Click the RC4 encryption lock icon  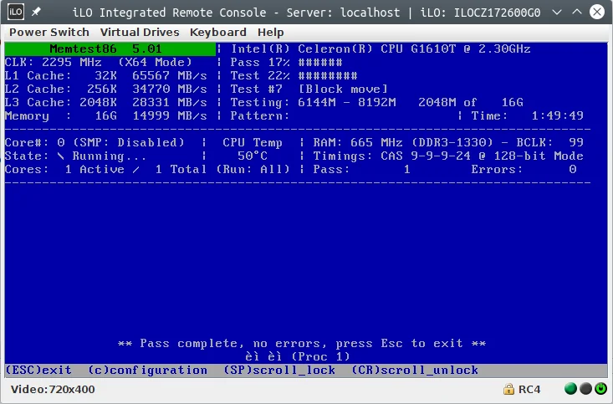[x=508, y=389]
